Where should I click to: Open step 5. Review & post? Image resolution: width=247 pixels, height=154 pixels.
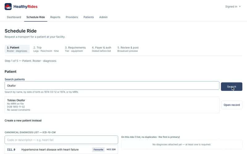[128, 49]
